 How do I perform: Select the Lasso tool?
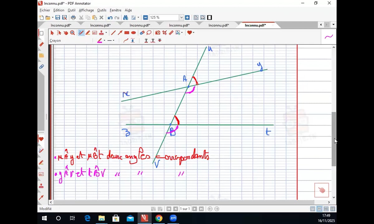(x=149, y=33)
